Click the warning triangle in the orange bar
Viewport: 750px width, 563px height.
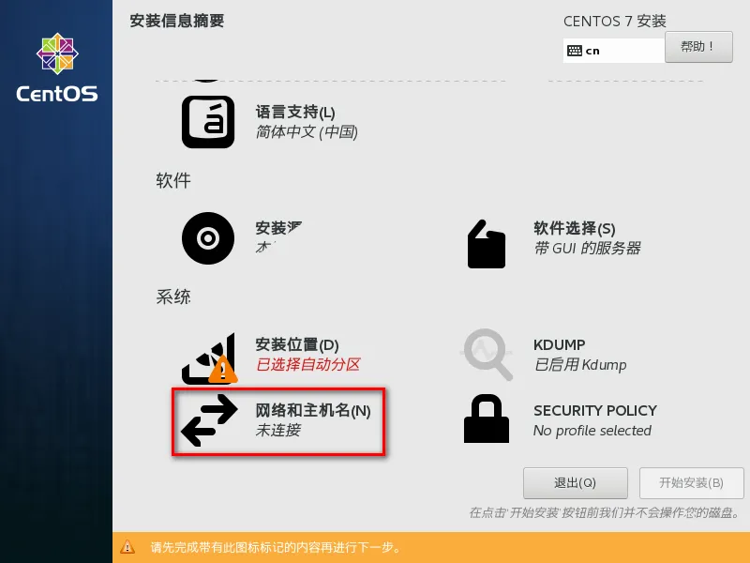pyautogui.click(x=127, y=547)
